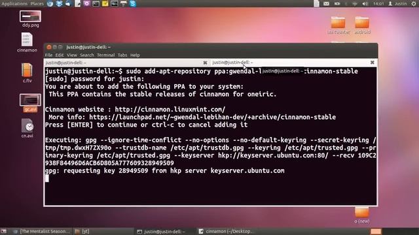Maximize the terminal window
The image size is (419, 235).
pyautogui.click(x=60, y=47)
